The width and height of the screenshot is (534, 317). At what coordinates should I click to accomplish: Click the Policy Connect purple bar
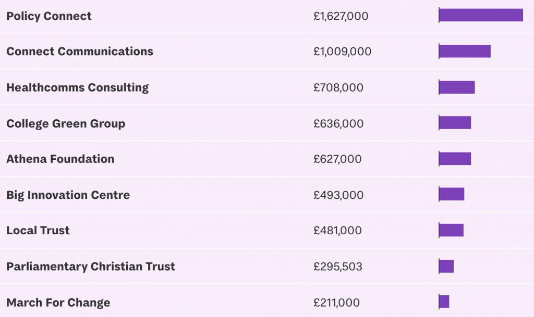(x=481, y=15)
